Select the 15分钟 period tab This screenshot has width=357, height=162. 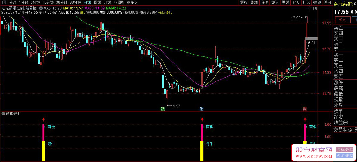48,3
